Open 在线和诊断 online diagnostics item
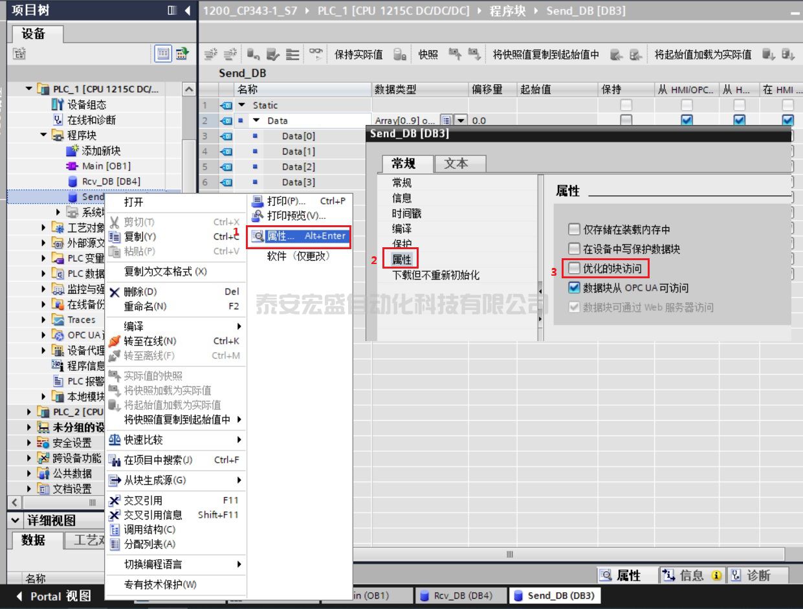This screenshot has height=609, width=803. point(91,120)
